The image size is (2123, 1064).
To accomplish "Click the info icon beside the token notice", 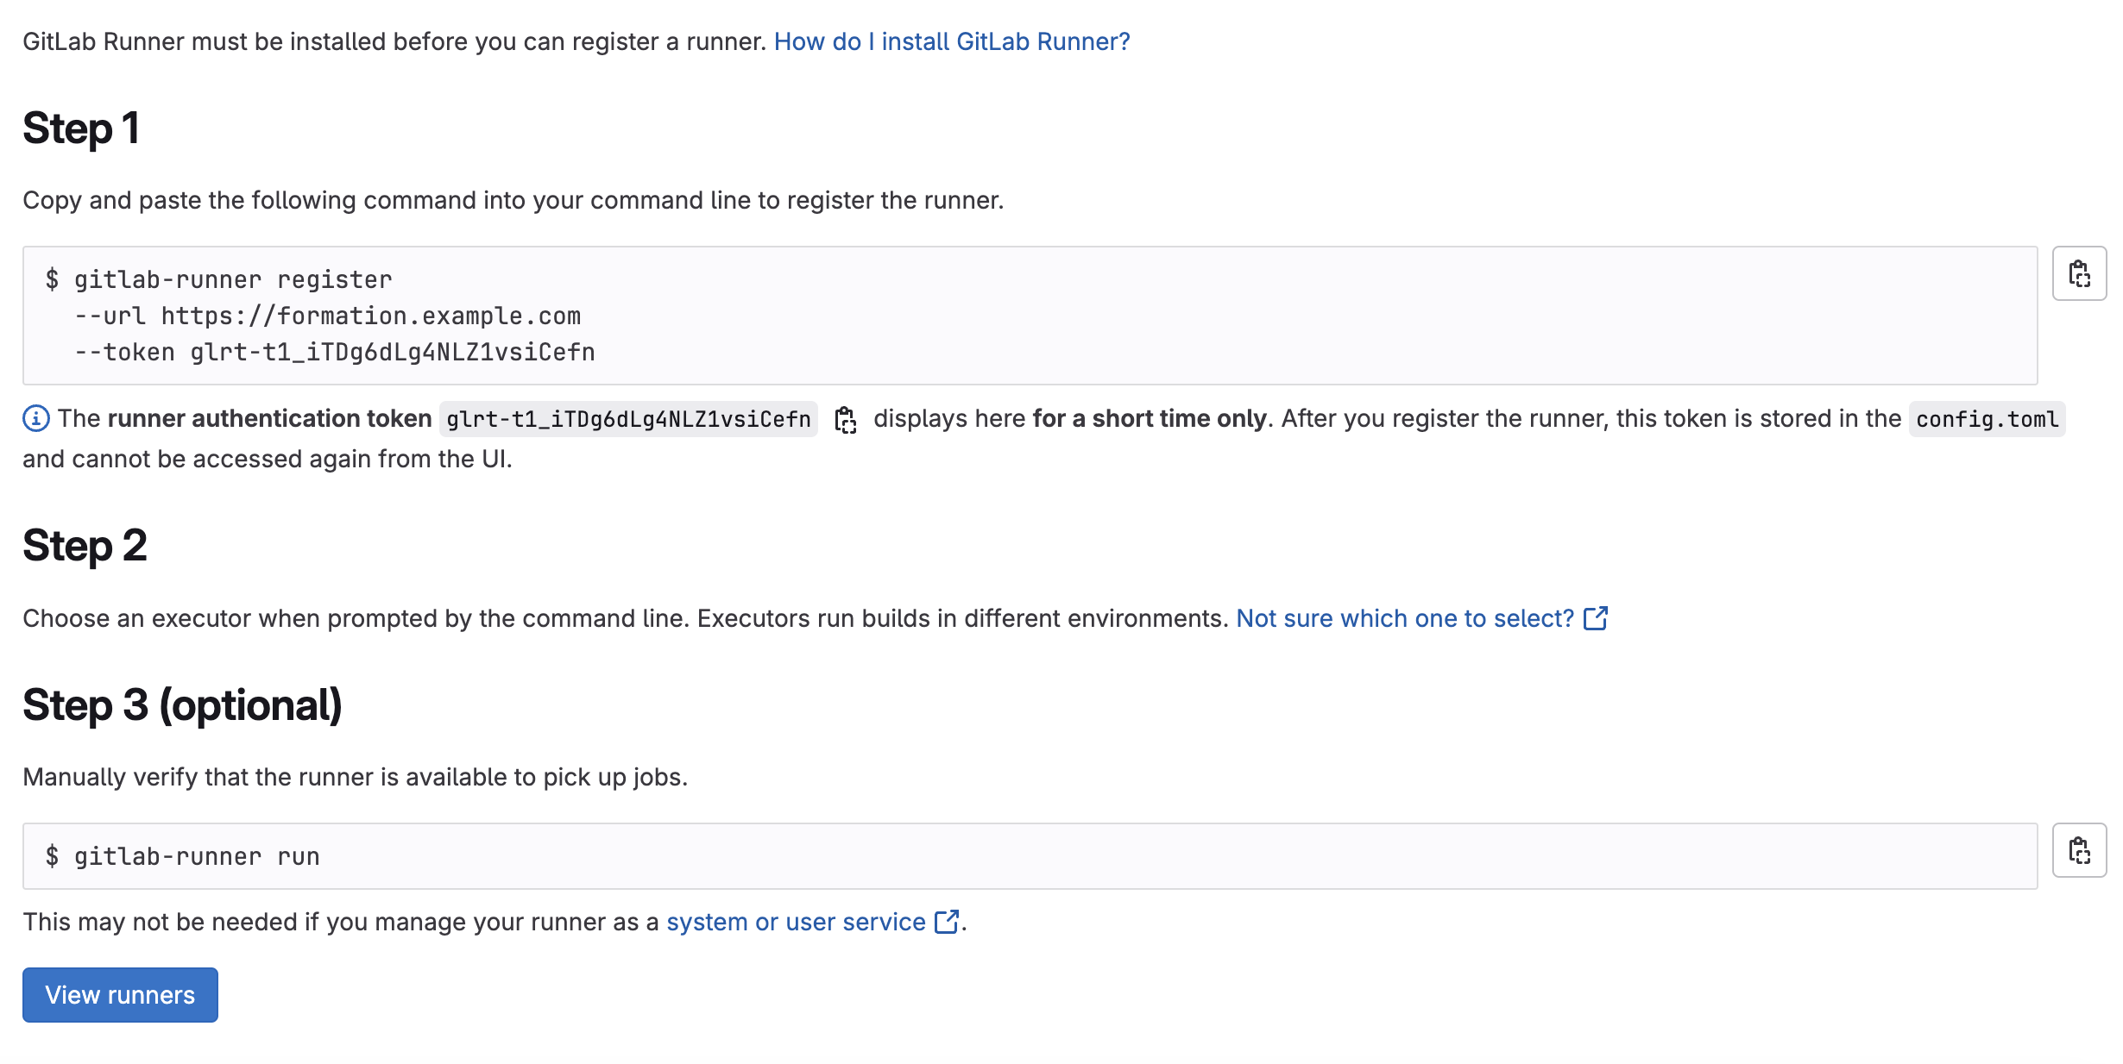I will point(35,419).
